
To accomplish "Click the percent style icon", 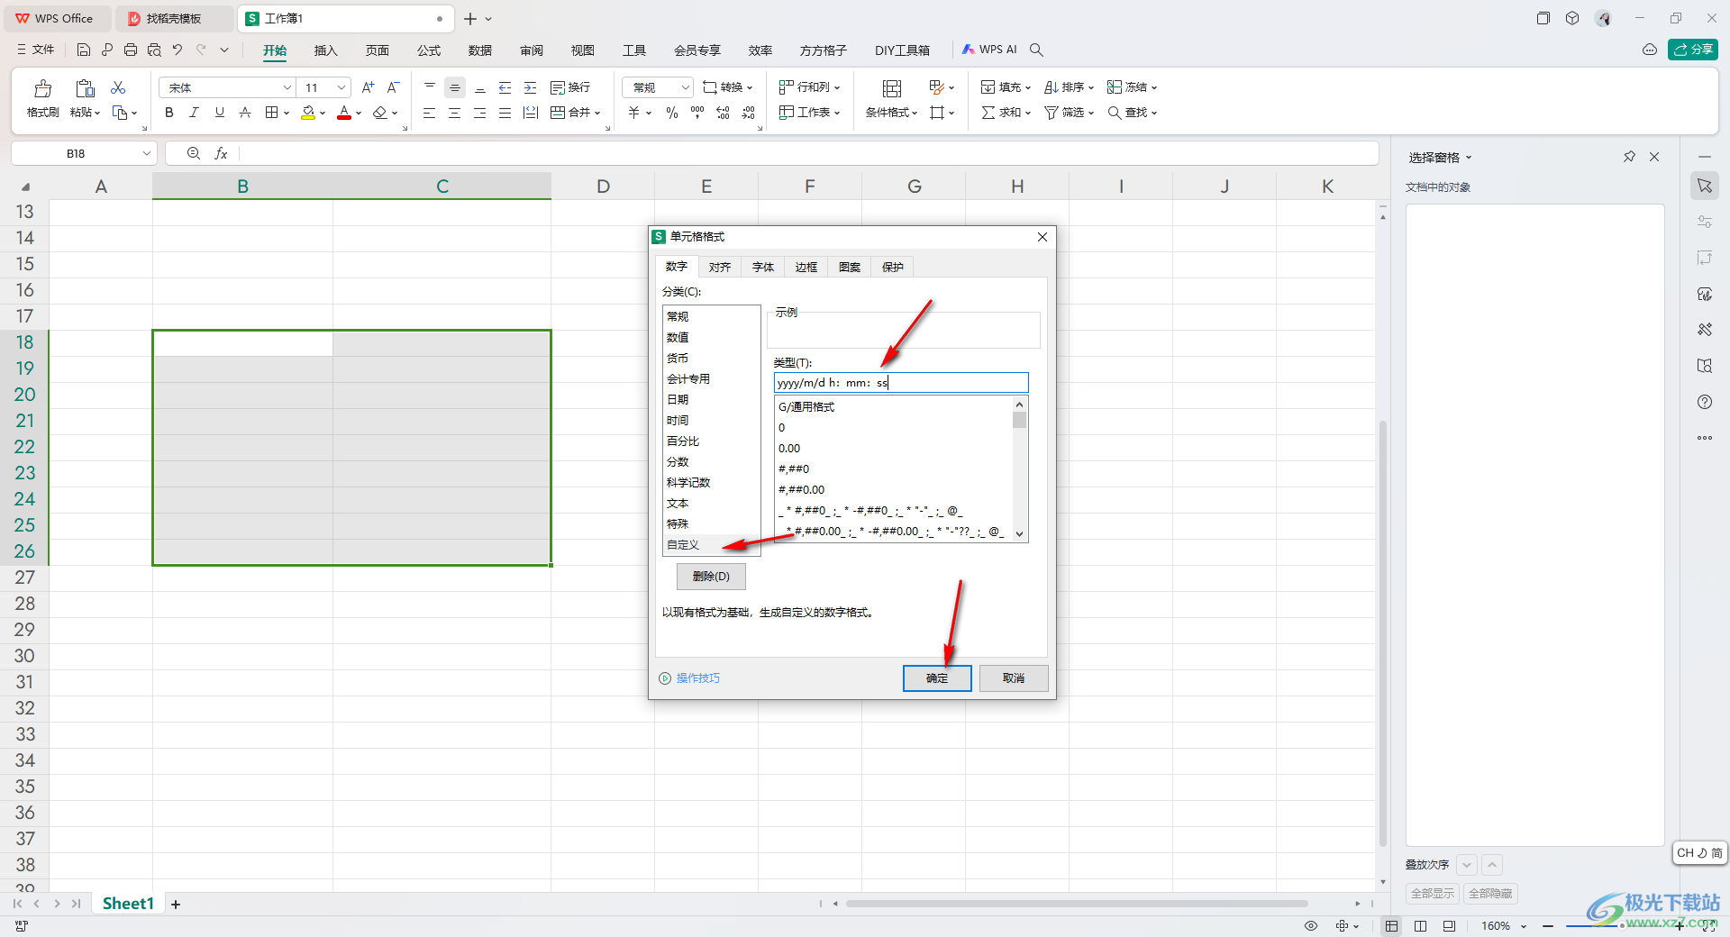I will point(671,113).
